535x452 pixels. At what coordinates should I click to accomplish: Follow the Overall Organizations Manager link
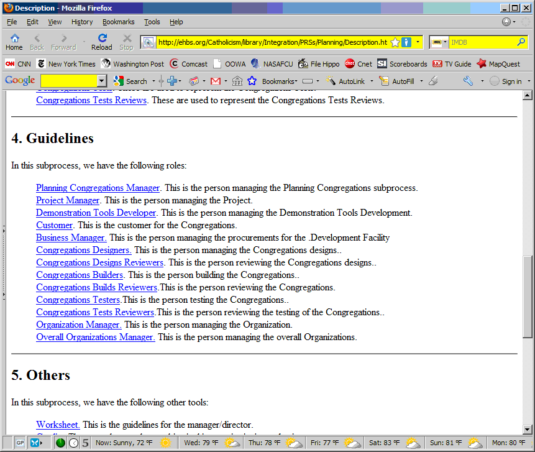[x=96, y=337]
